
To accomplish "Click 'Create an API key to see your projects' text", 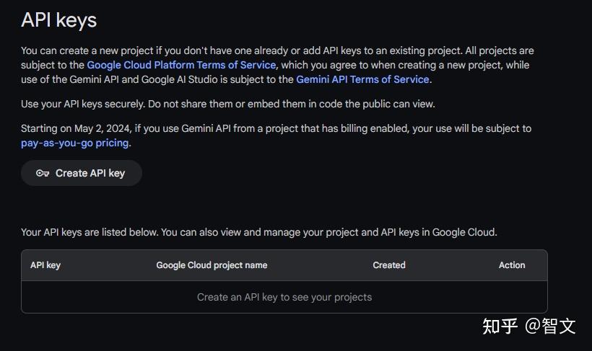I will coord(284,297).
